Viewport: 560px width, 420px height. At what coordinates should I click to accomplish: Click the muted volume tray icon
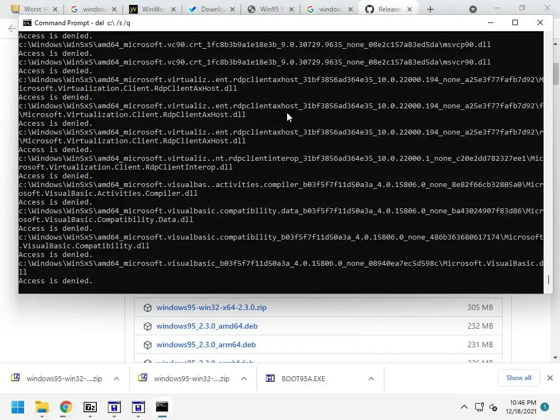click(493, 407)
